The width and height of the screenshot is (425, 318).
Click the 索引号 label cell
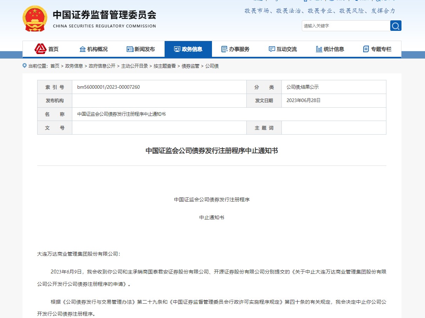click(x=55, y=87)
